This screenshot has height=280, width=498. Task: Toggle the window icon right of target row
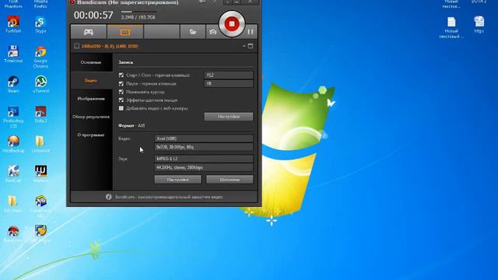pos(251,46)
